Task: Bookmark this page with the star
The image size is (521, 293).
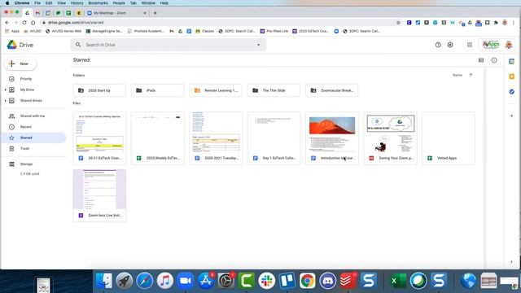Action: pos(398,23)
